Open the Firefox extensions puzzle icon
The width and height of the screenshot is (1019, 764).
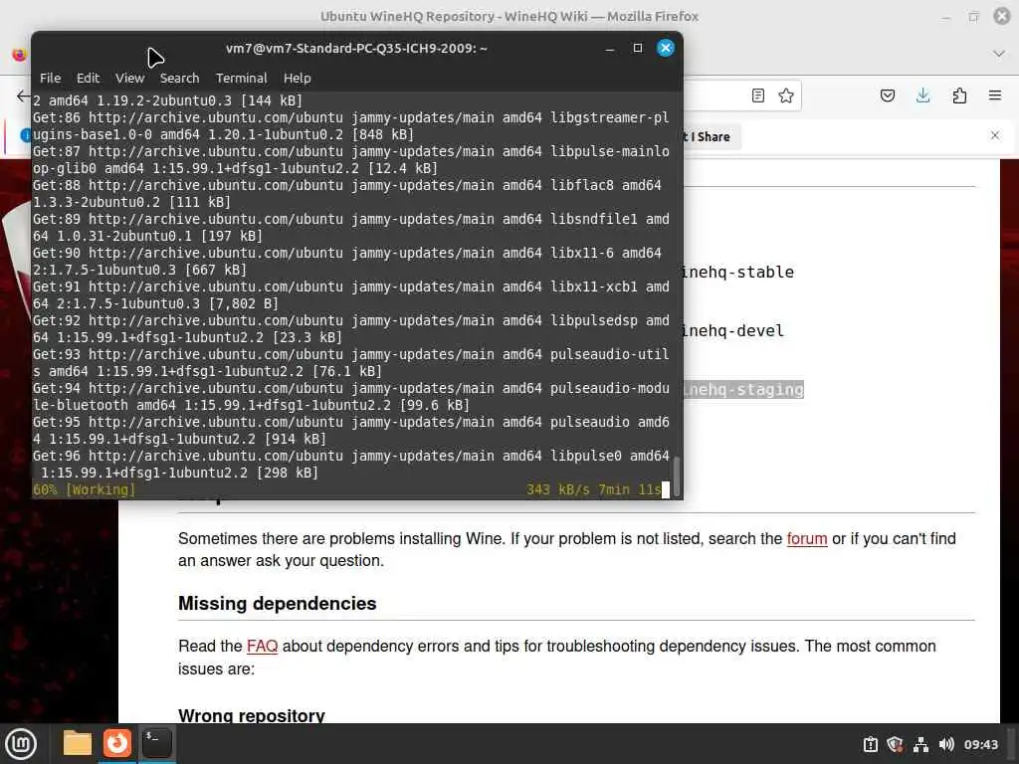(959, 96)
